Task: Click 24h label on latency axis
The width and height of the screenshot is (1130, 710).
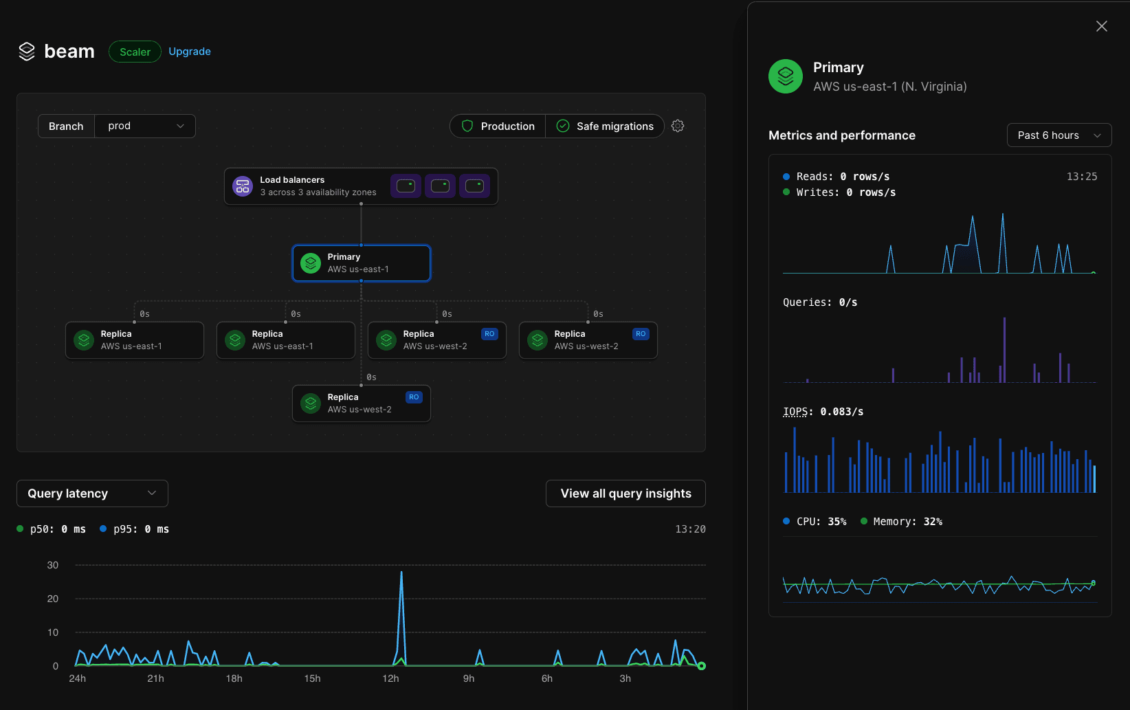Action: tap(78, 678)
